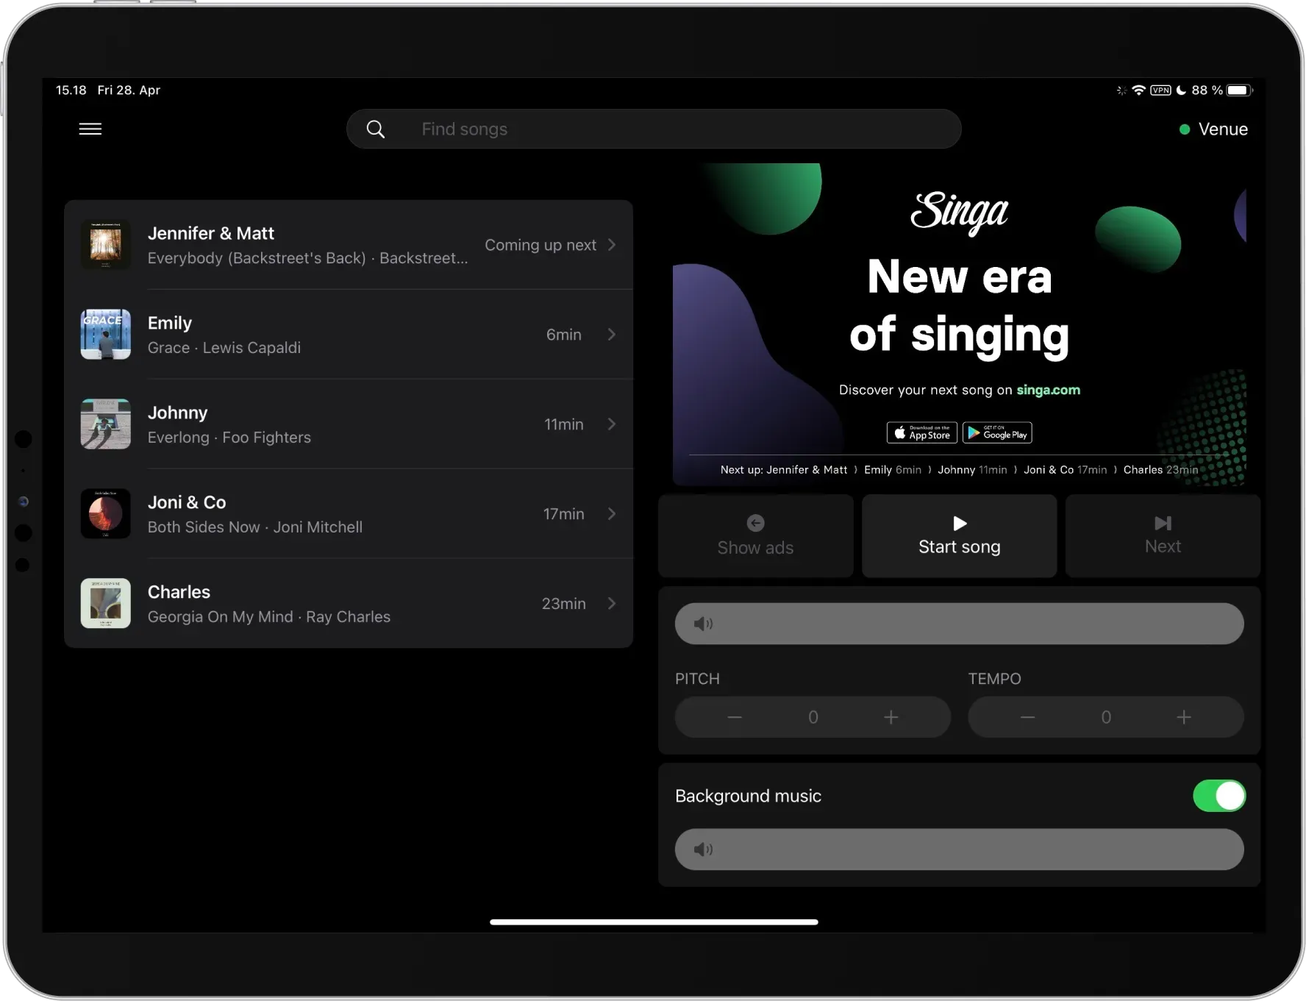1306x1001 pixels.
Task: Click the battery icon in status bar
Action: click(x=1239, y=90)
